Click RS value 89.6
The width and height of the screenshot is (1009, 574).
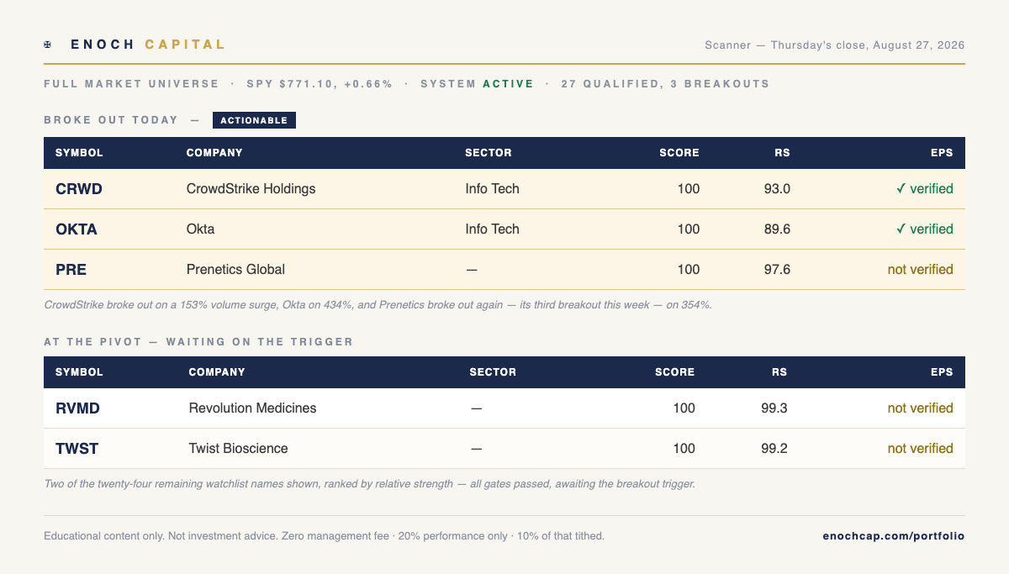(777, 229)
